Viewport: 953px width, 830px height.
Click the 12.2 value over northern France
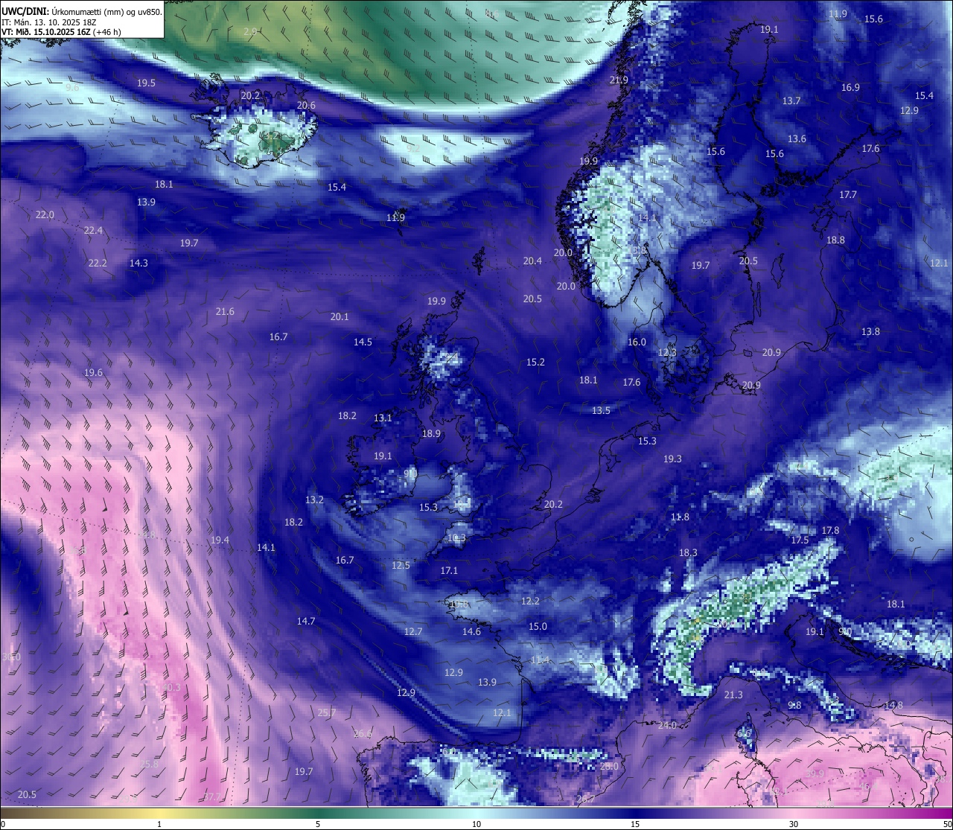tap(530, 601)
